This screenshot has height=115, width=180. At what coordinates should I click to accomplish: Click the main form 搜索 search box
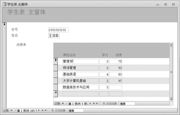pyautogui.click(x=76, y=111)
